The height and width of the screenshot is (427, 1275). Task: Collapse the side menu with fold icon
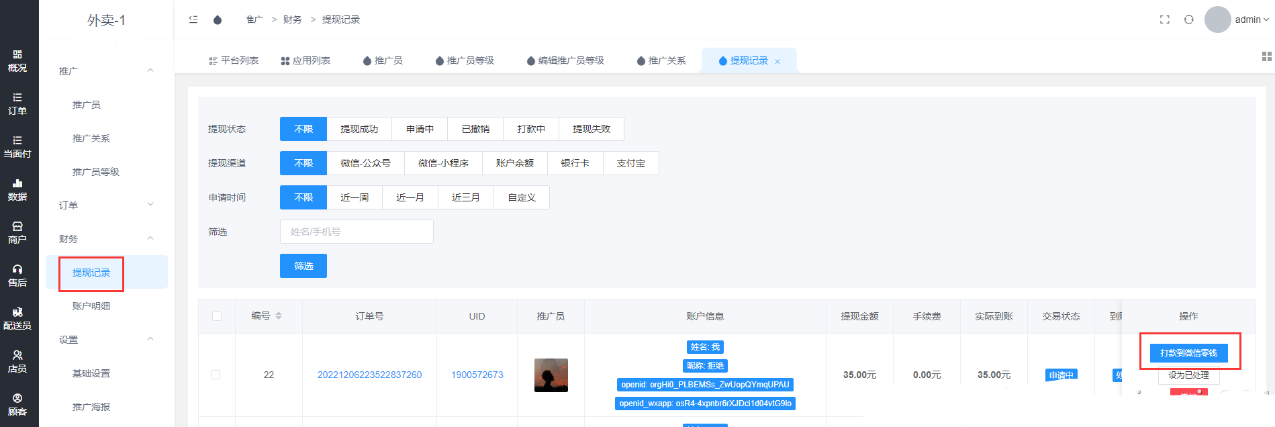click(193, 19)
